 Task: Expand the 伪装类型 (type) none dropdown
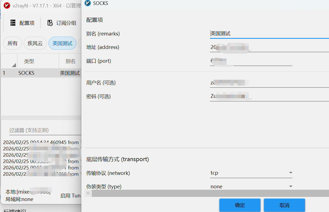[x=251, y=186]
